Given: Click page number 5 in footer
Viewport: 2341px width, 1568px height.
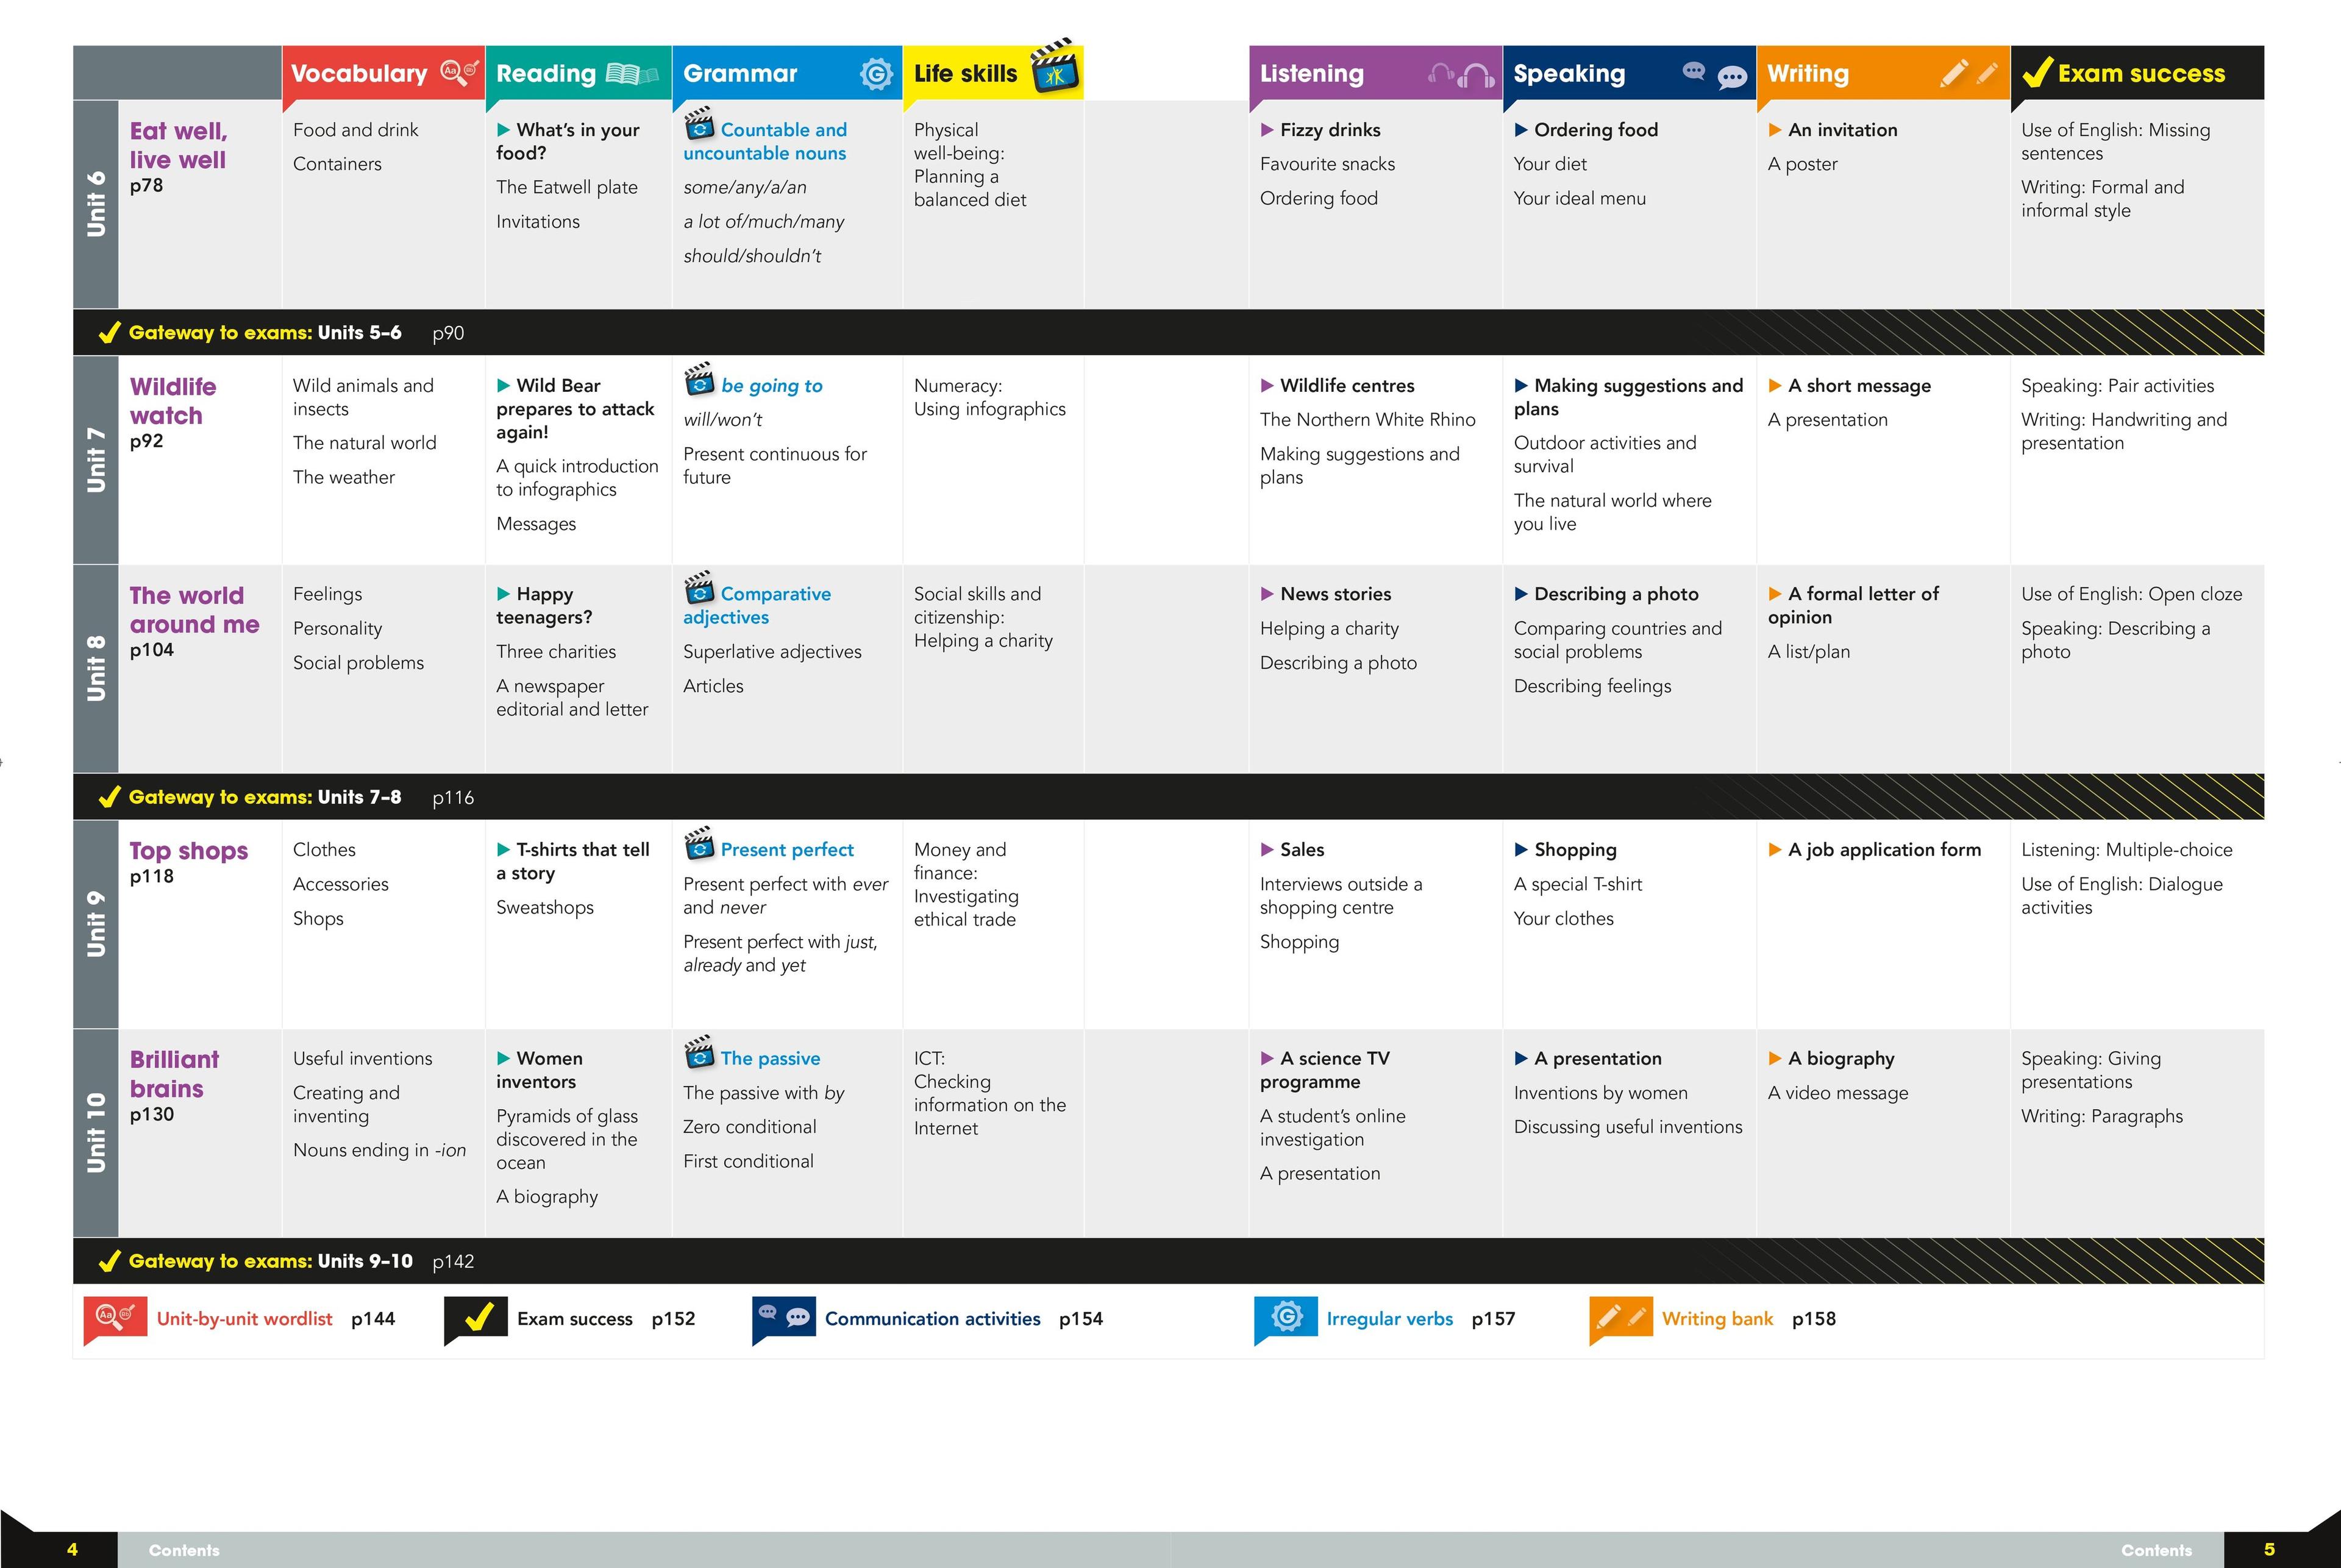Looking at the screenshot, I should coord(2270,1549).
